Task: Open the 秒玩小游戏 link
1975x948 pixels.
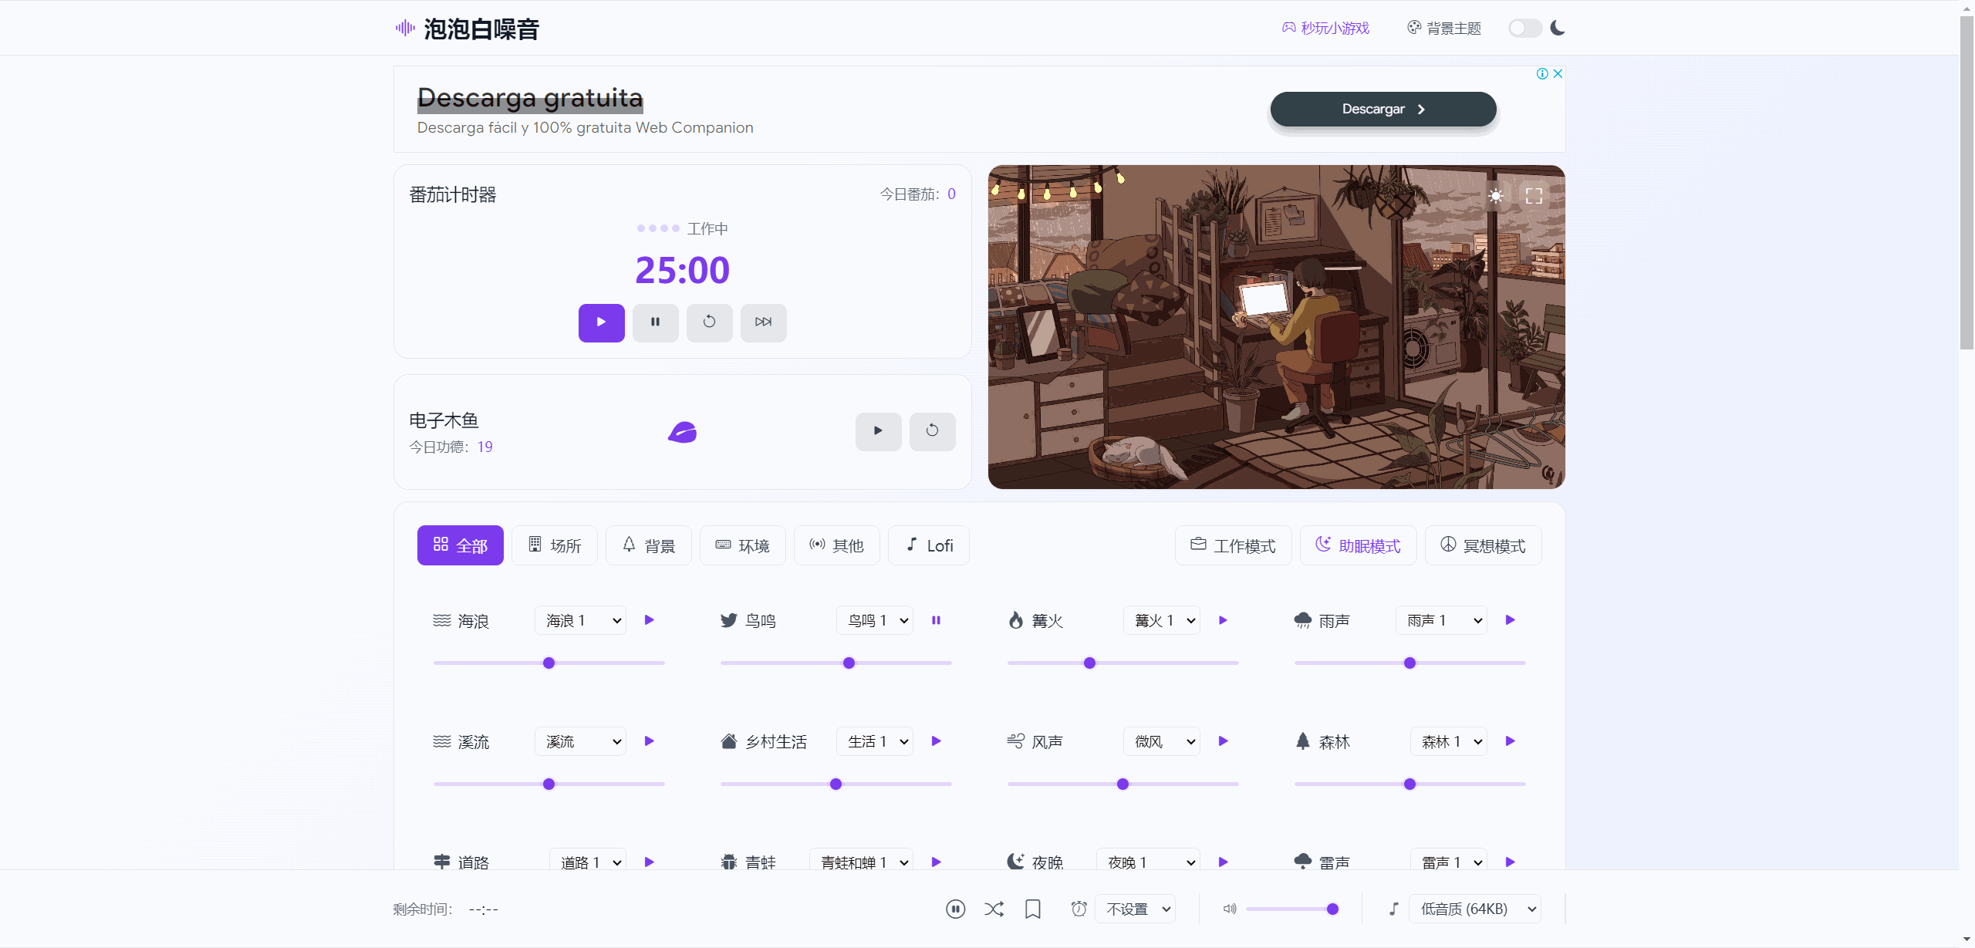Action: point(1326,29)
